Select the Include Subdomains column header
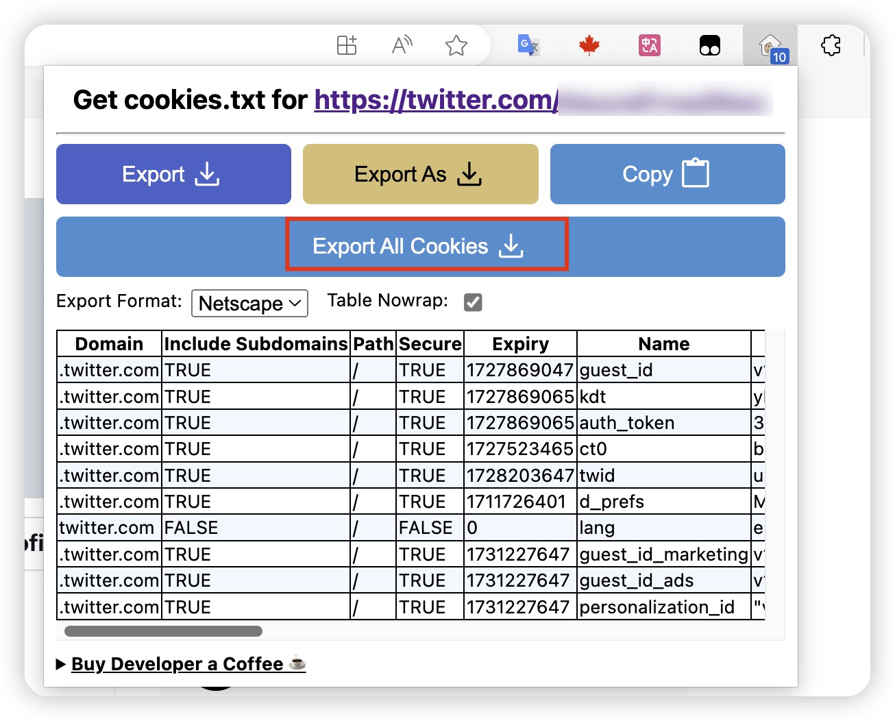This screenshot has height=721, width=895. [x=256, y=343]
